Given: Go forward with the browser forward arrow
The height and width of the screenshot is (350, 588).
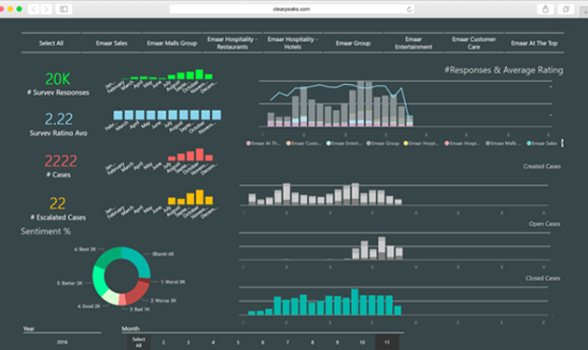Looking at the screenshot, I should (x=46, y=9).
